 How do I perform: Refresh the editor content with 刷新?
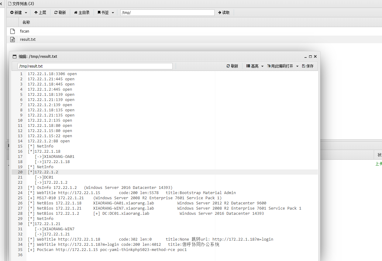point(232,66)
